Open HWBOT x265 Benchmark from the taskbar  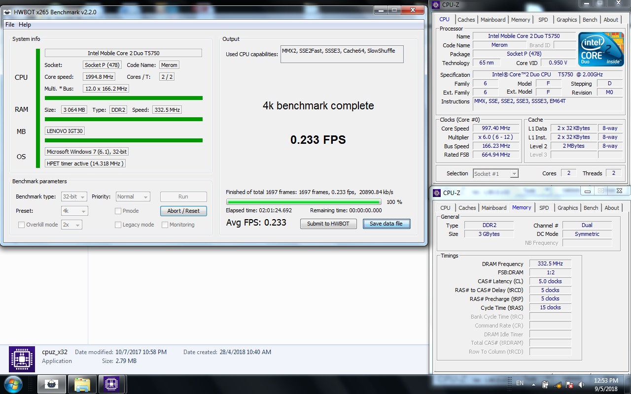52,384
